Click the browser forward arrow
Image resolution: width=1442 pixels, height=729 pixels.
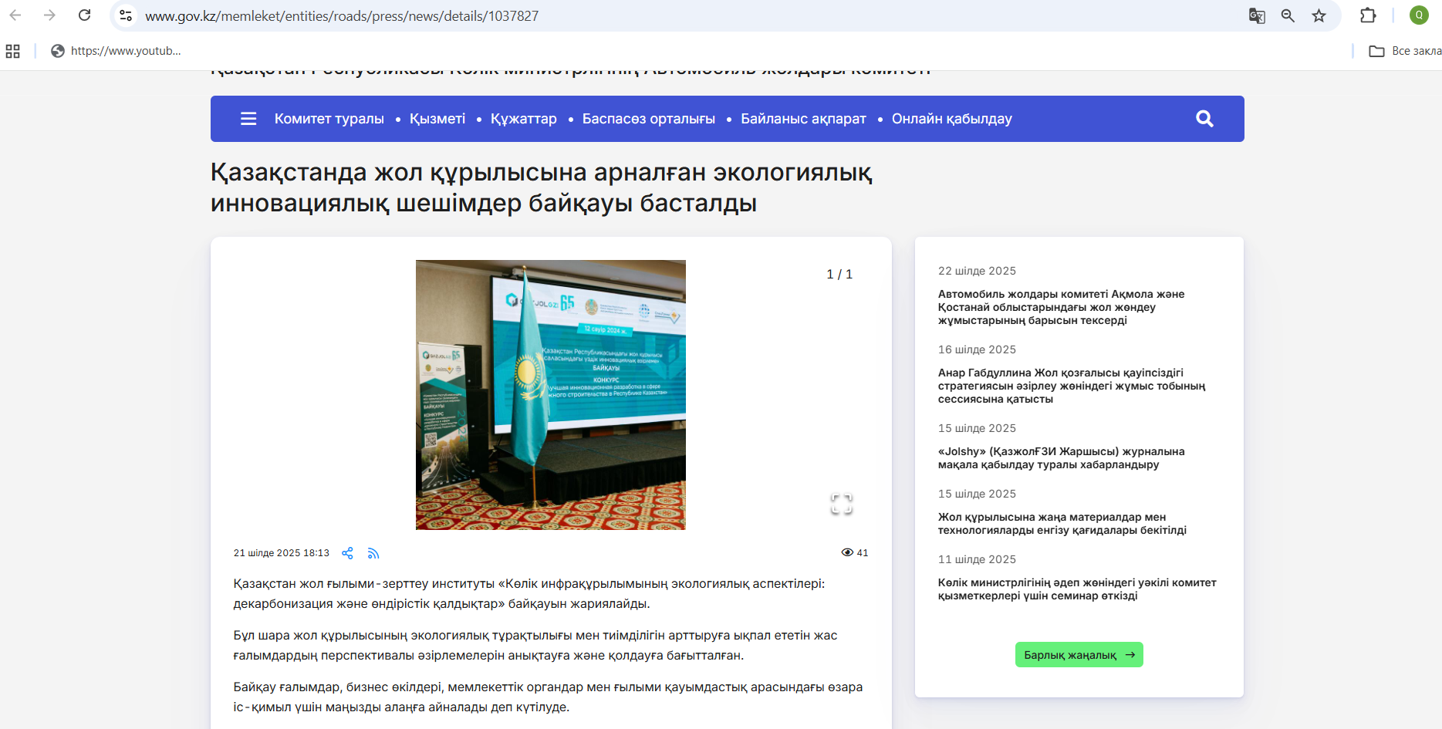(49, 15)
